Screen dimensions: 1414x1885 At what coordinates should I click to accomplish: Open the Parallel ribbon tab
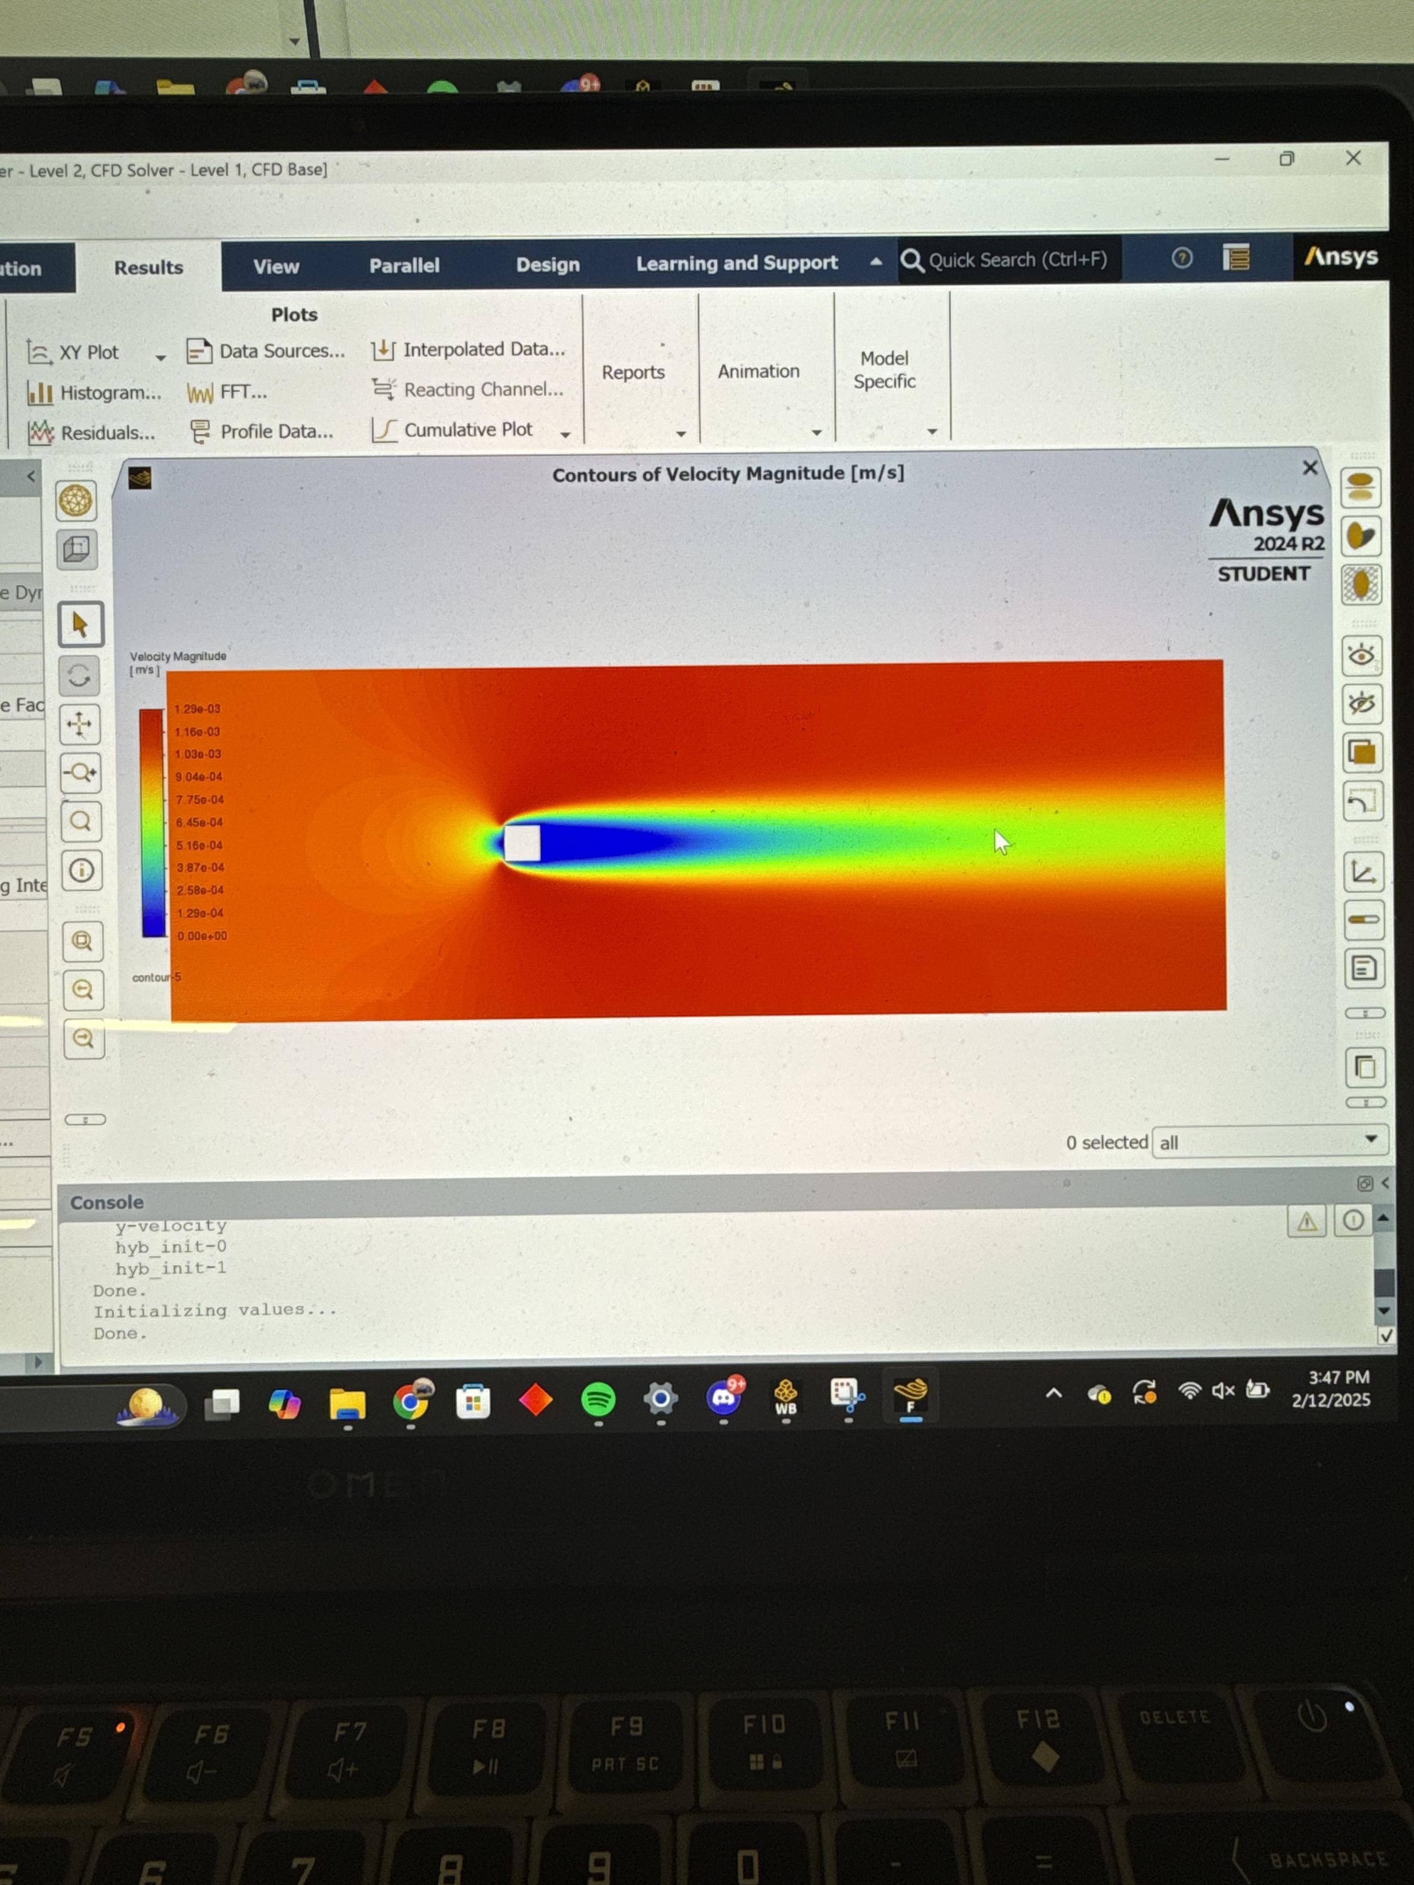pyautogui.click(x=404, y=266)
